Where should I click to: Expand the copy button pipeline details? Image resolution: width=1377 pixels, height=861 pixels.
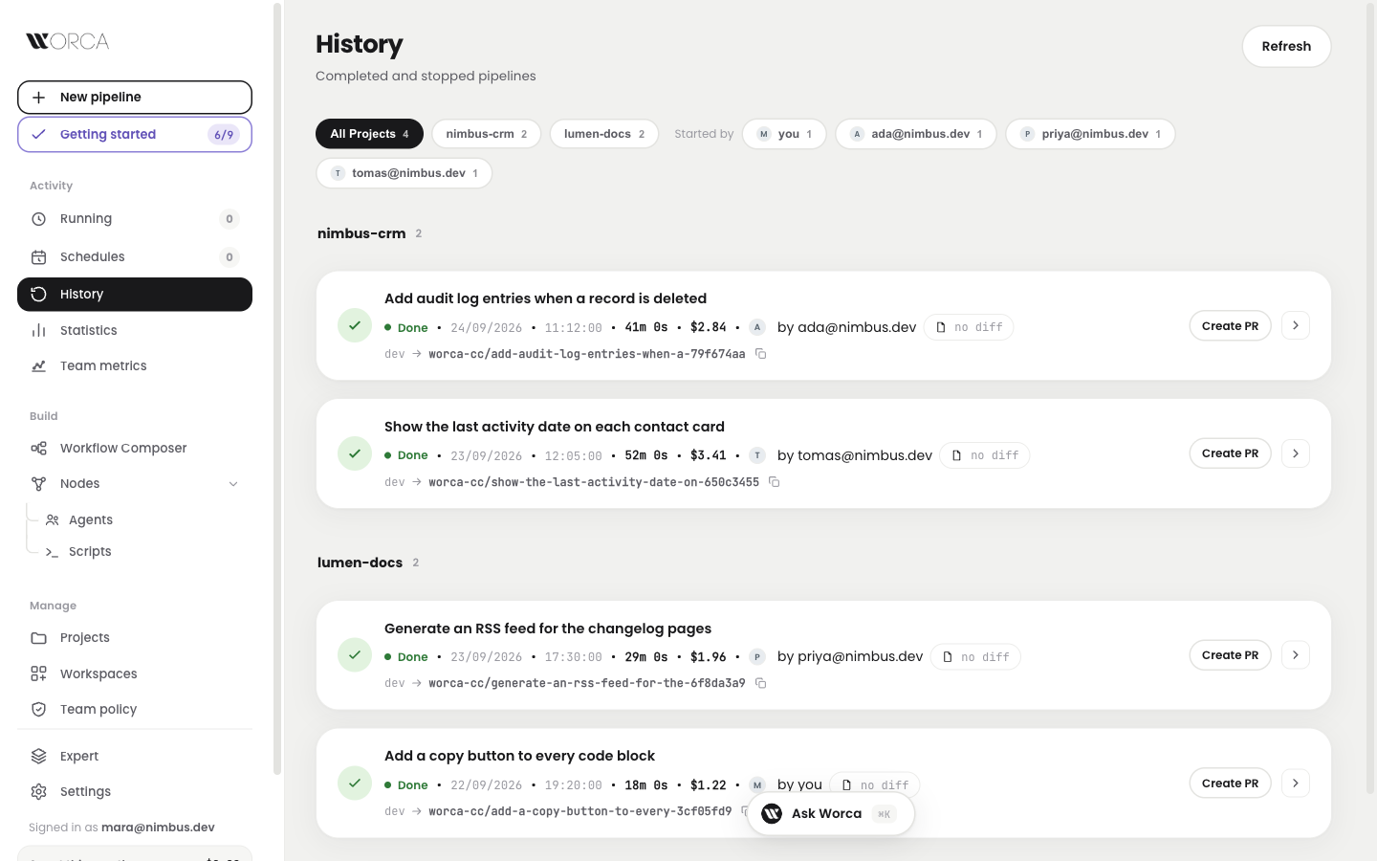point(1296,783)
